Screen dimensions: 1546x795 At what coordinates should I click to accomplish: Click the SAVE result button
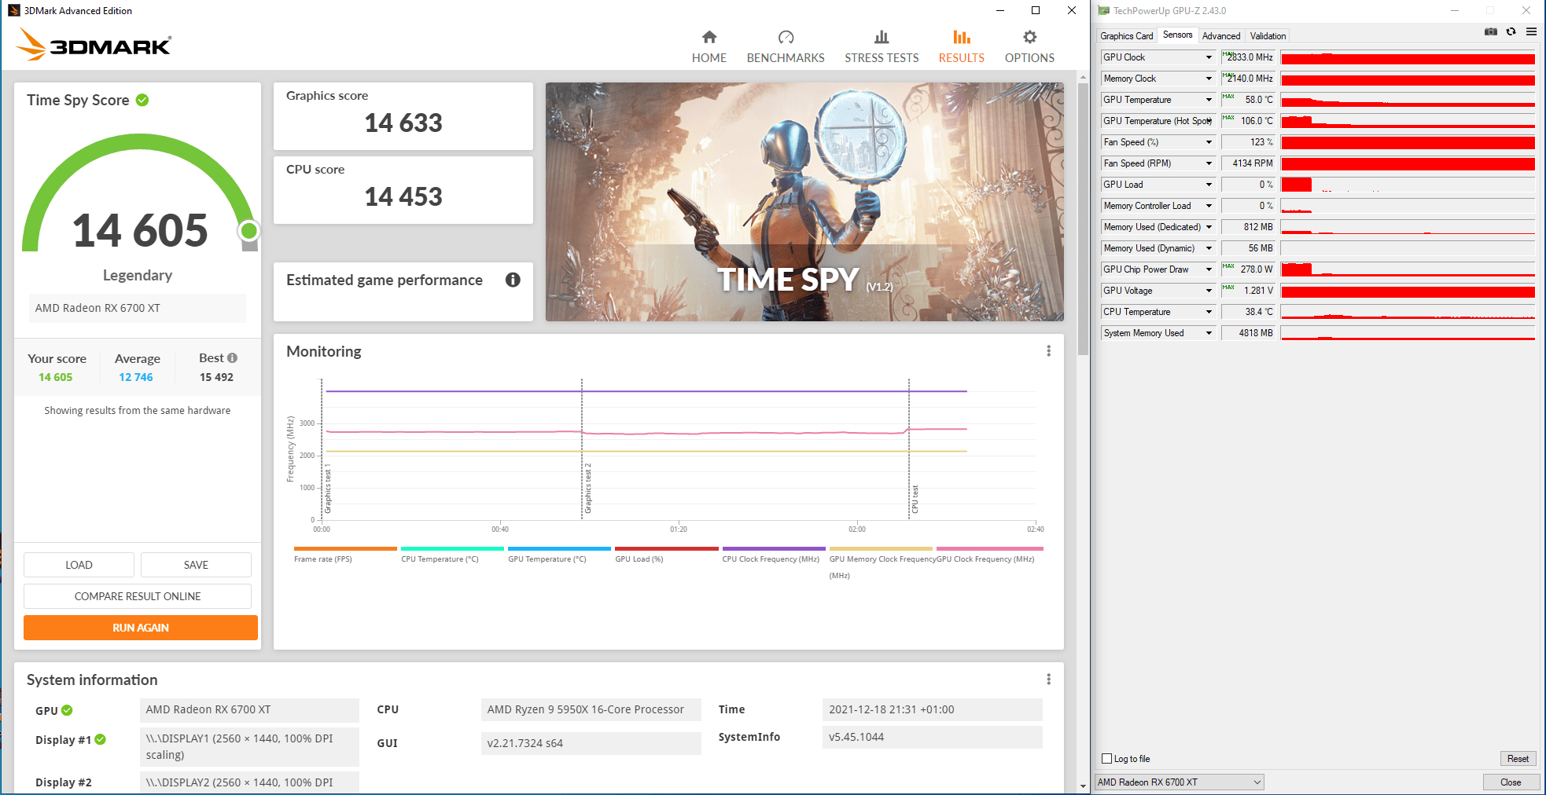[196, 565]
